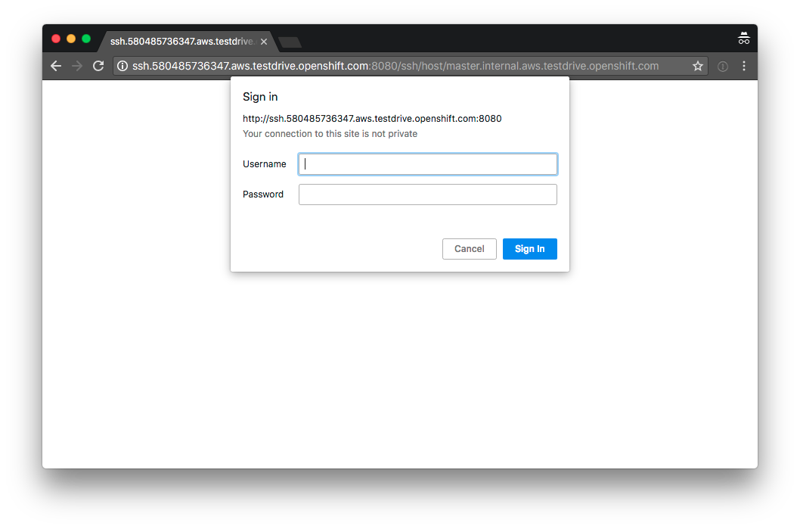Viewport: 800px width, 529px height.
Task: Click the grayed-out extension icon beside star
Action: (722, 67)
